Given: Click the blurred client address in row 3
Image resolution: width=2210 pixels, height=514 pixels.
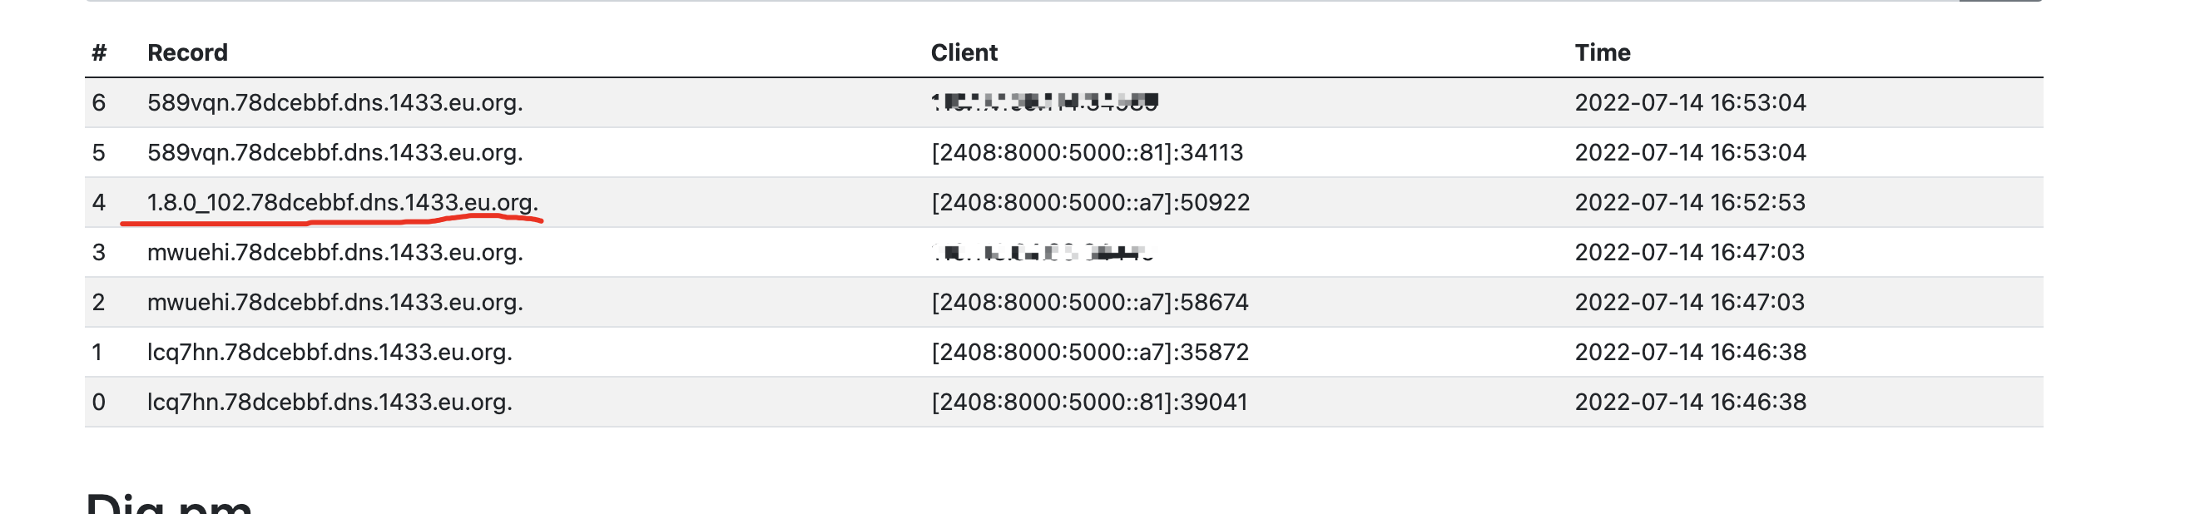Looking at the screenshot, I should (1042, 252).
